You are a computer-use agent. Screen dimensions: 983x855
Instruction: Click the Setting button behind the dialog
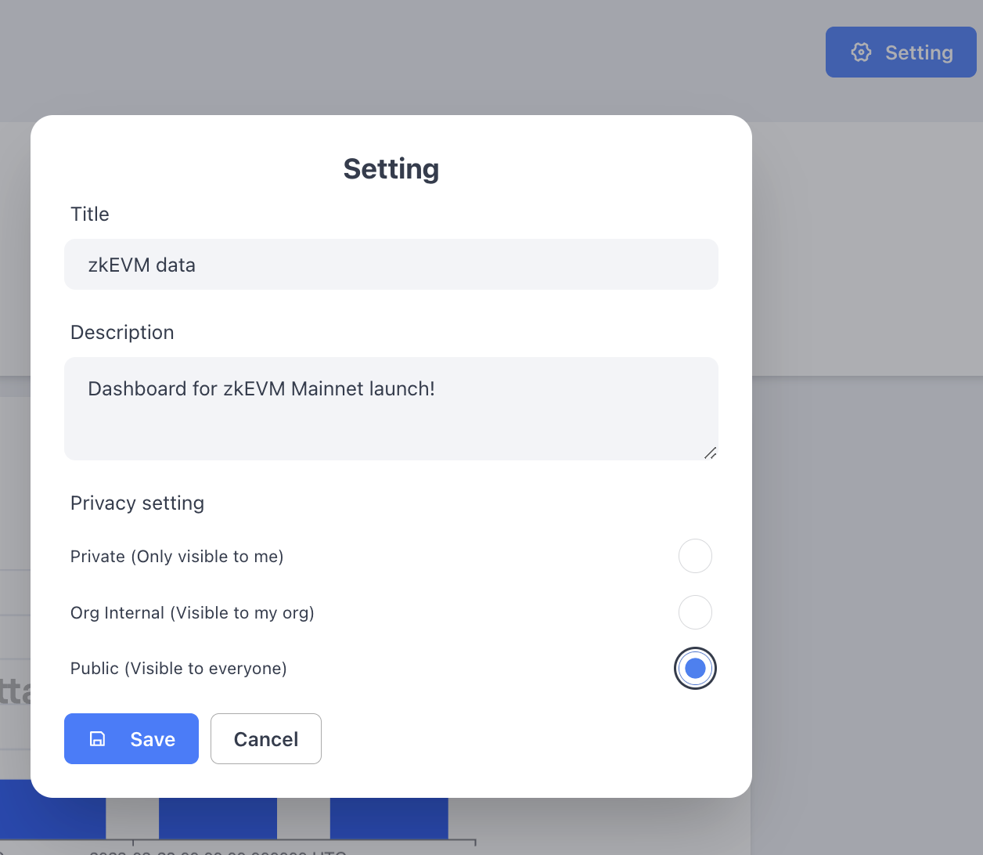901,52
